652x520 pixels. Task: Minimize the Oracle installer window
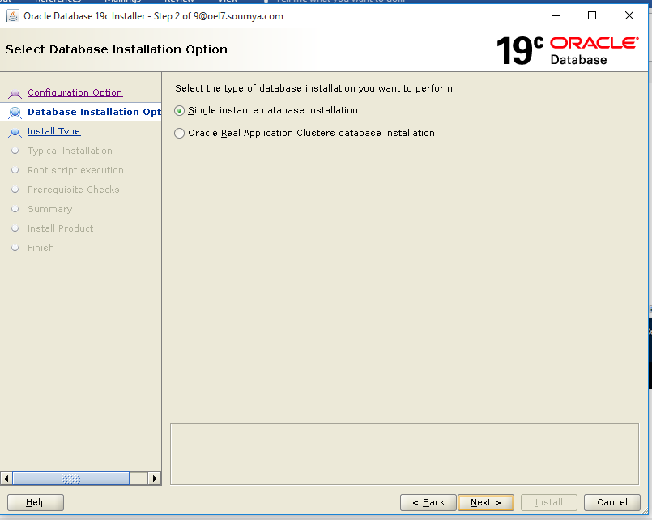coord(556,16)
